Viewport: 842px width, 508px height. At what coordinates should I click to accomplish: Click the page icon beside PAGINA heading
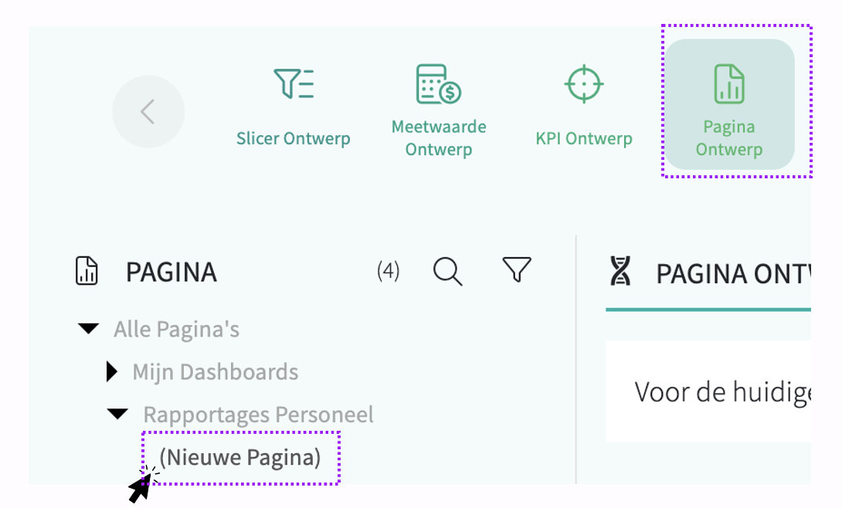click(x=87, y=270)
